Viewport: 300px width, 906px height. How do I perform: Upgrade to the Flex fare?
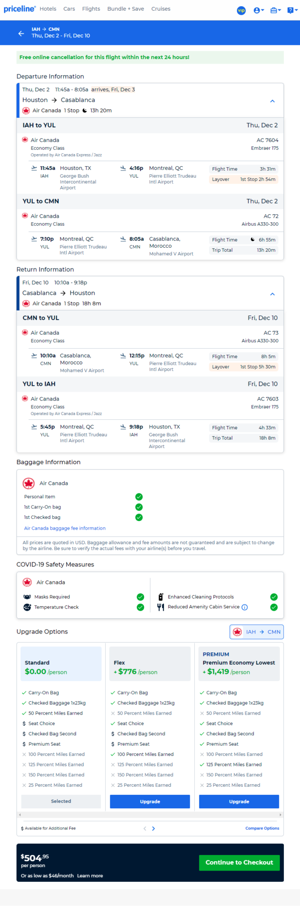tap(150, 802)
